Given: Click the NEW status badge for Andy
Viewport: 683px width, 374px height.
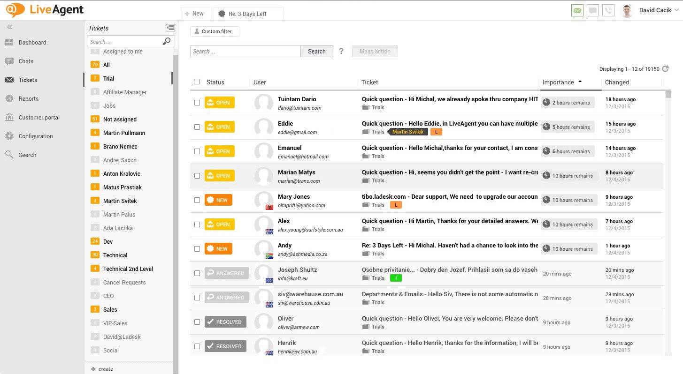Looking at the screenshot, I should click(x=218, y=249).
